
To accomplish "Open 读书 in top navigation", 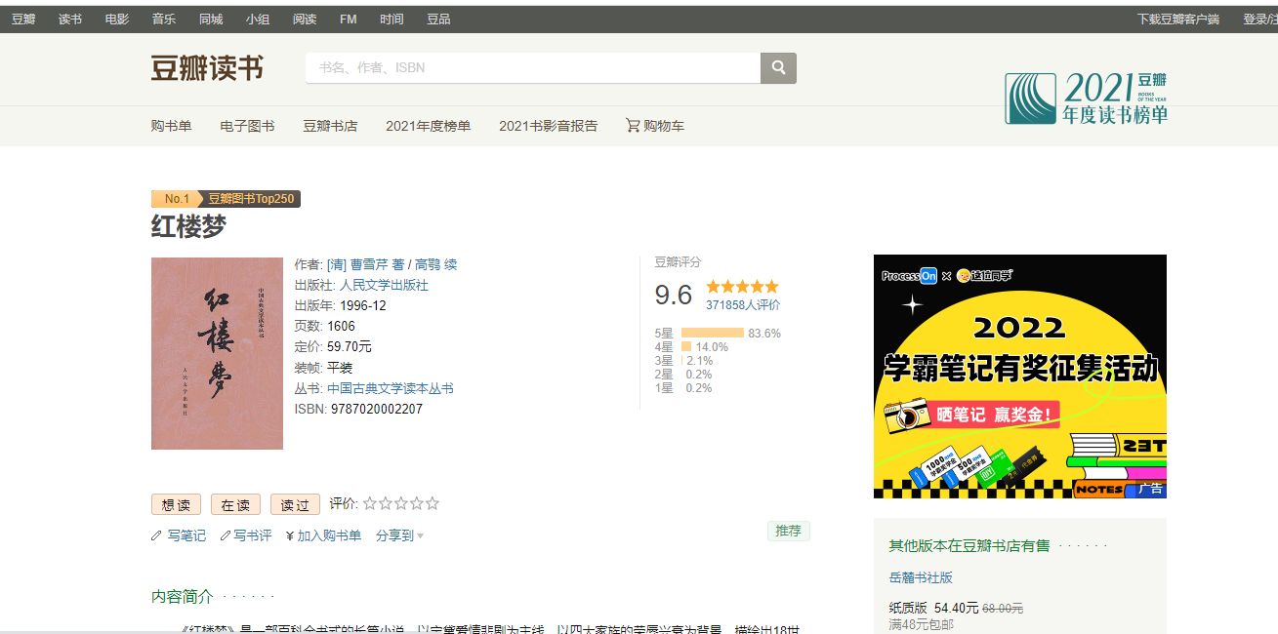I will [x=70, y=20].
